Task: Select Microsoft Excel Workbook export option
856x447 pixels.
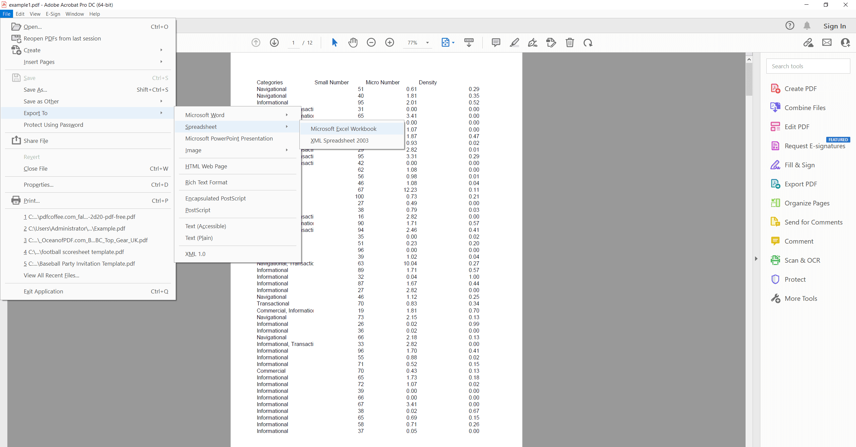Action: coord(343,128)
